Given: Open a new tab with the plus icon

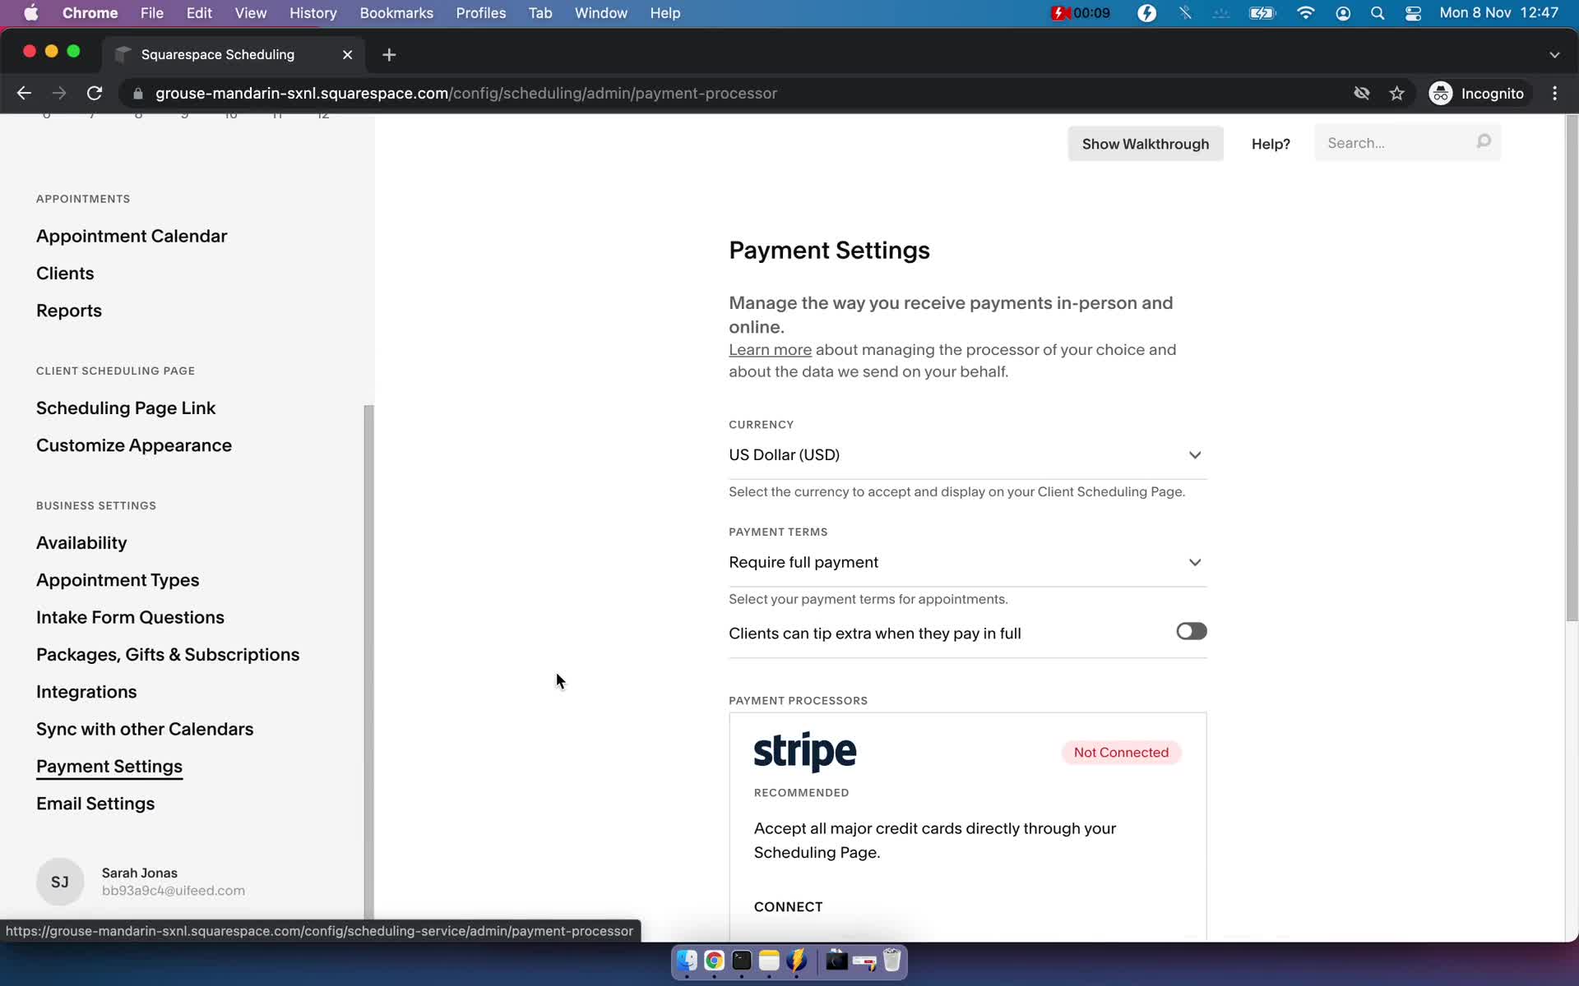Looking at the screenshot, I should pyautogui.click(x=389, y=55).
